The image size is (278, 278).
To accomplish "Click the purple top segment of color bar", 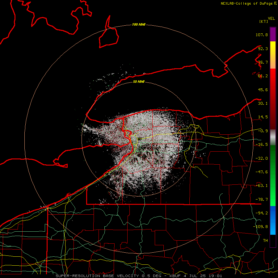I will 273,34.
